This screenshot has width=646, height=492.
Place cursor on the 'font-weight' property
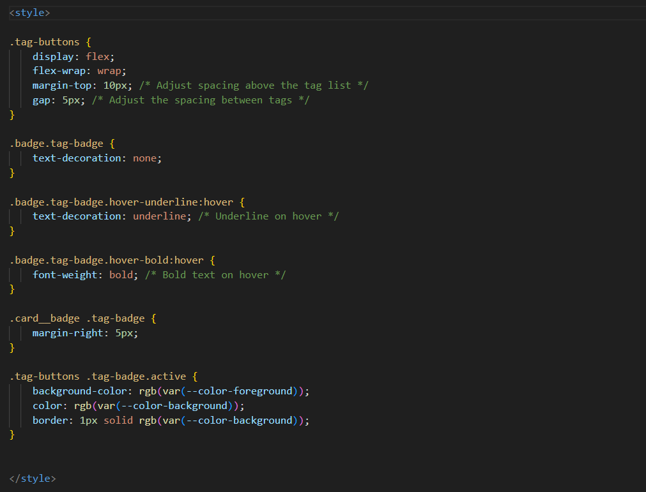click(x=65, y=274)
